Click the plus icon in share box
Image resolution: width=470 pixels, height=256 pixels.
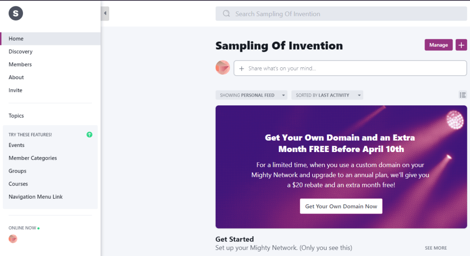[x=241, y=69]
